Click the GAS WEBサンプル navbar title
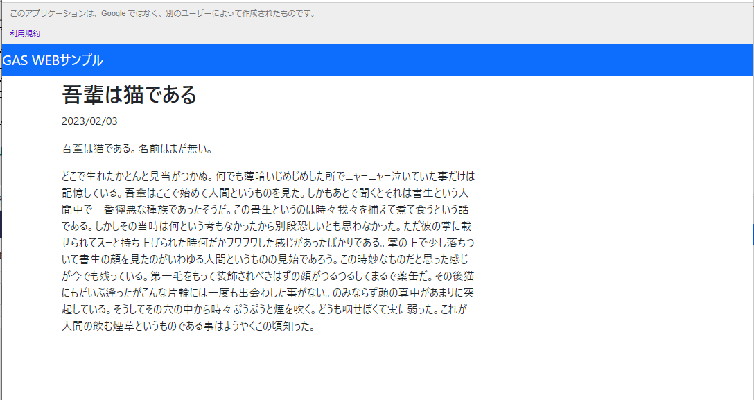The image size is (754, 400). point(53,60)
